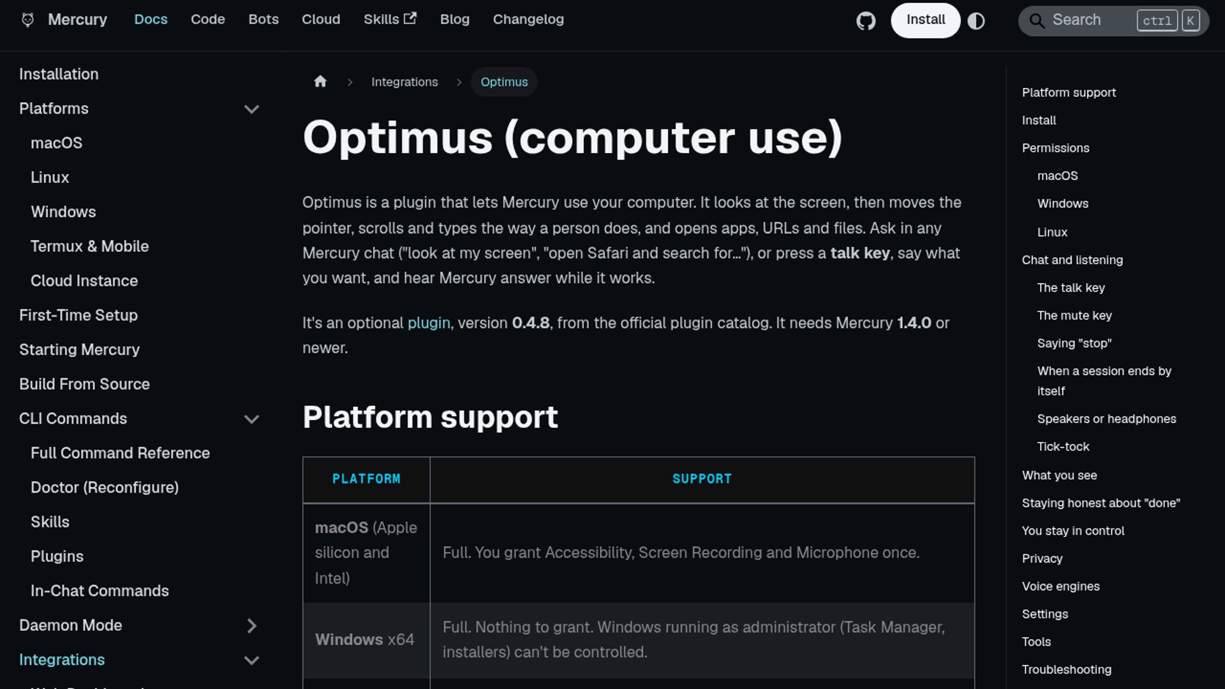Jump to Platform support in contents
The height and width of the screenshot is (689, 1225).
(1069, 93)
